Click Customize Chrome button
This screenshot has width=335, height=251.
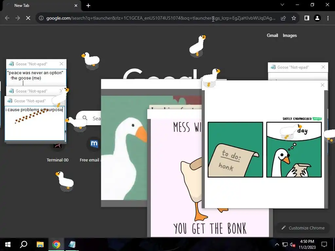click(x=303, y=228)
